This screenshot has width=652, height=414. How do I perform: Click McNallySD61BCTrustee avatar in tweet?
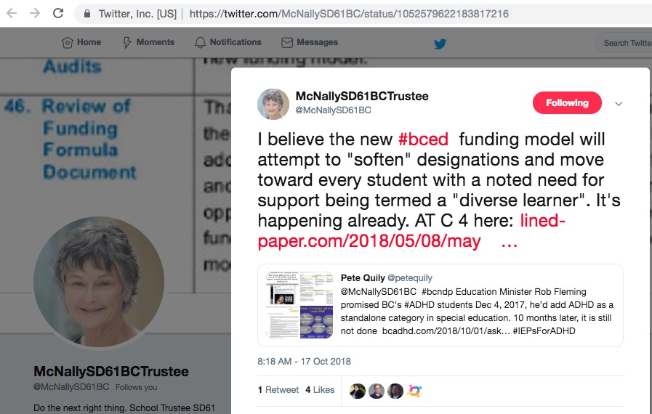[x=273, y=104]
